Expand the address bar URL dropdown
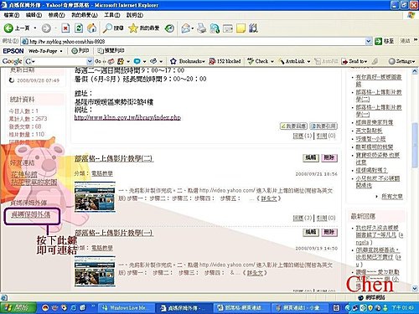Viewport: 419px width, 314px height. [x=369, y=41]
